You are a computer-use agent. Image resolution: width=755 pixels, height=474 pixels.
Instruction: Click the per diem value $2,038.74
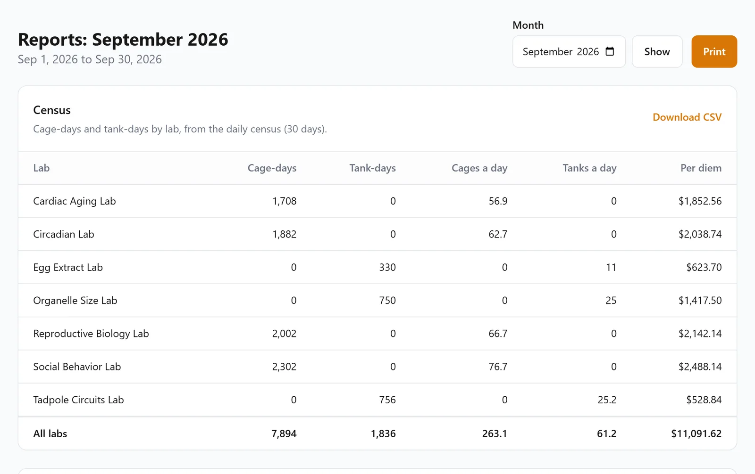click(700, 234)
